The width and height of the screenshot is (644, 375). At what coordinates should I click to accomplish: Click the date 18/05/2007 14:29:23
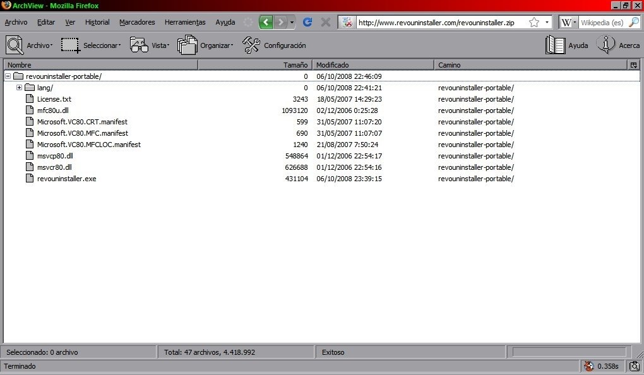pos(349,99)
